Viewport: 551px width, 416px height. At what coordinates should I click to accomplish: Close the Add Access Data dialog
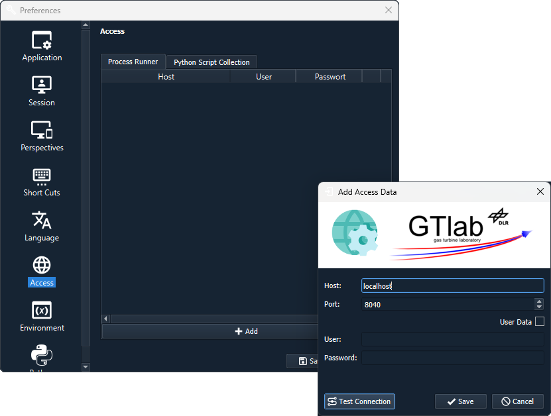pos(540,191)
